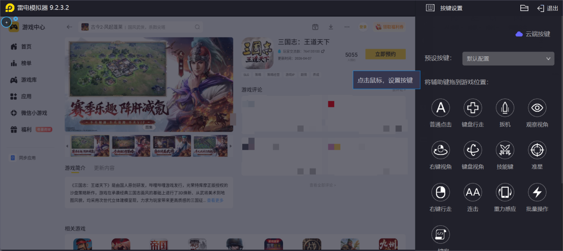Click the 游戏IP tag
The height and width of the screenshot is (251, 563).
pyautogui.click(x=290, y=75)
